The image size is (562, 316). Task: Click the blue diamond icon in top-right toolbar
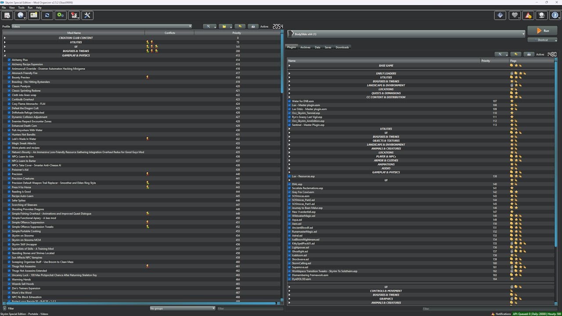pyautogui.click(x=500, y=15)
